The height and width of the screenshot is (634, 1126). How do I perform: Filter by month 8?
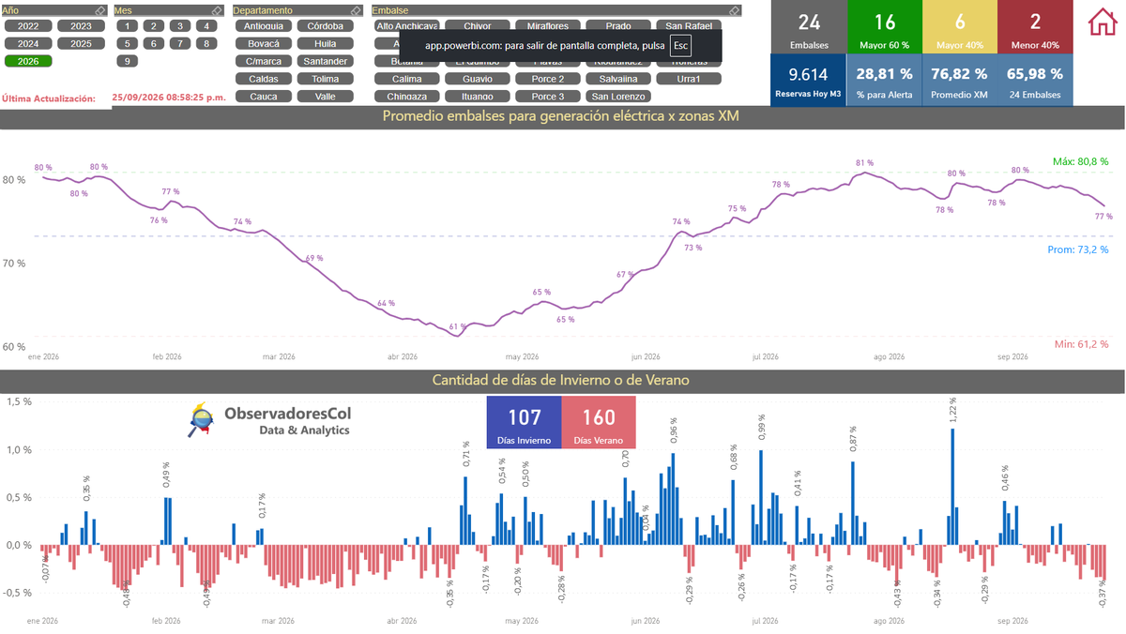(206, 43)
